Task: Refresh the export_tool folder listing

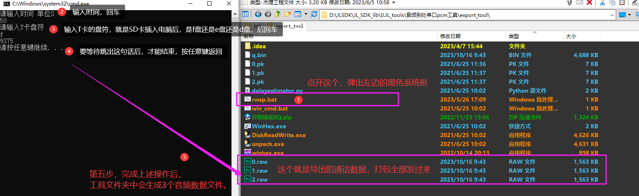Action: coord(314,14)
